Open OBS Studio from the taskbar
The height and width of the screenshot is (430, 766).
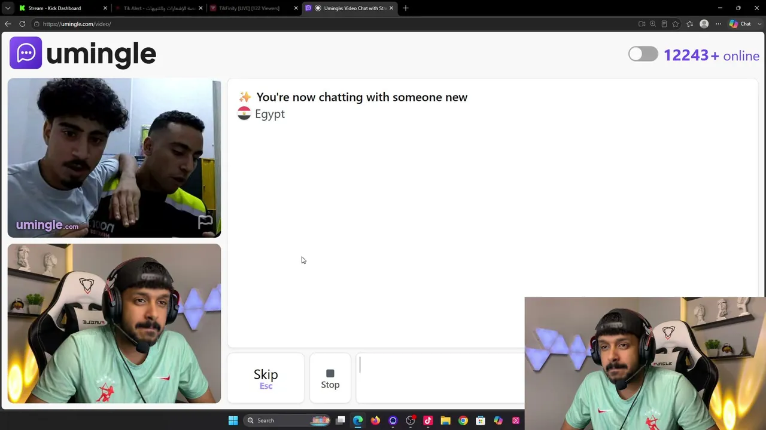click(411, 420)
